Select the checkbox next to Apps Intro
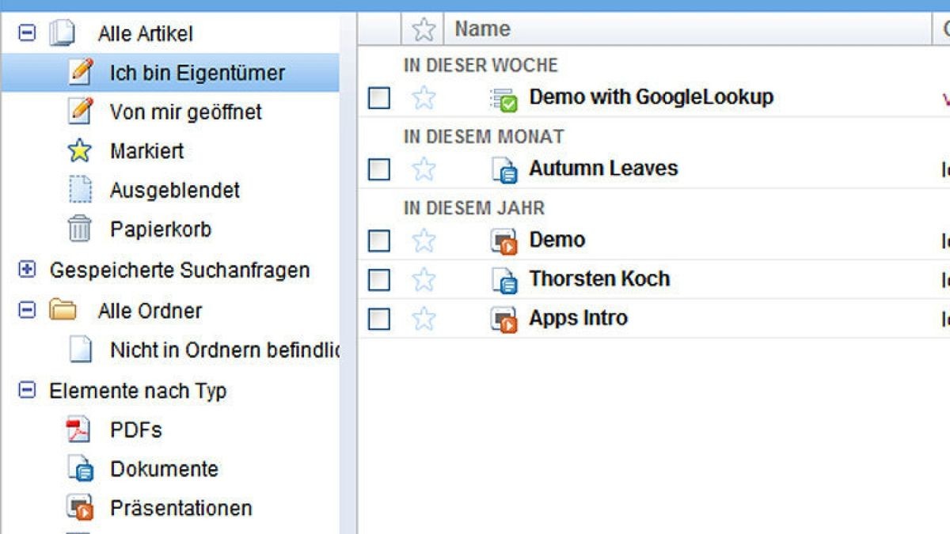The height and width of the screenshot is (534, 950). 379,317
